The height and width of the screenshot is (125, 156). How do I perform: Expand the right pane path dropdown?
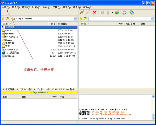pos(152,19)
